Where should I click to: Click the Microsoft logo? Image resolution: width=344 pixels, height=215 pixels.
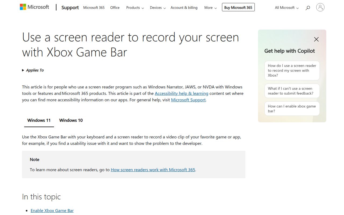[34, 7]
